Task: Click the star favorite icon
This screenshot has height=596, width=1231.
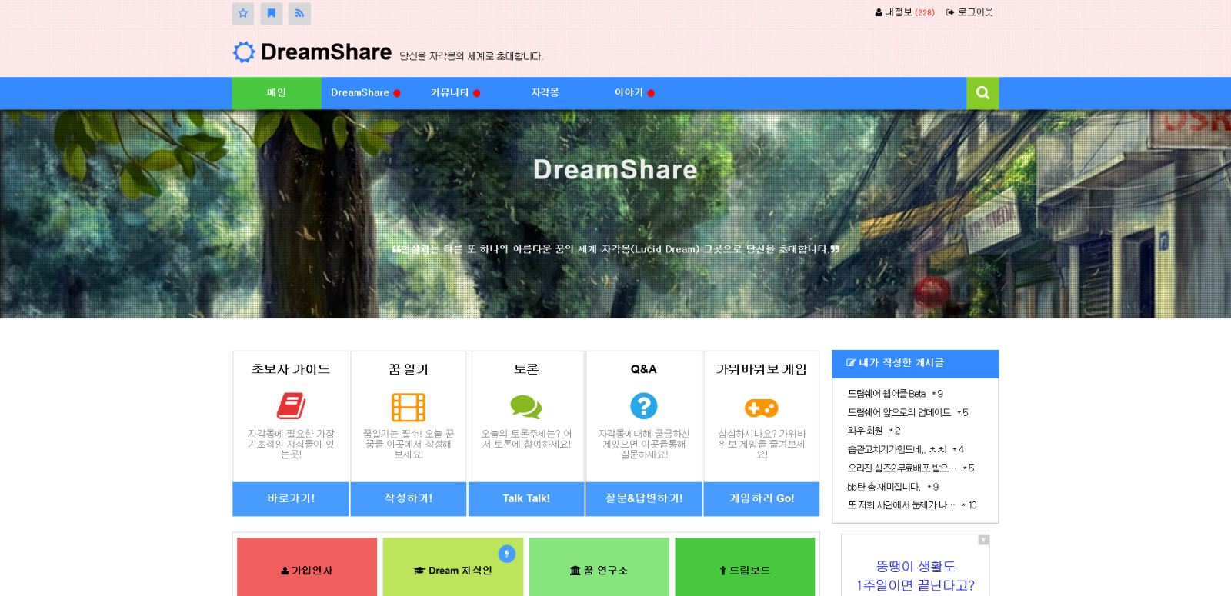Action: coord(243,13)
